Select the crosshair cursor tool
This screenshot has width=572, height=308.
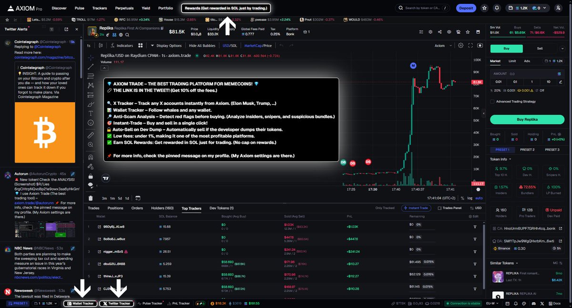(91, 57)
